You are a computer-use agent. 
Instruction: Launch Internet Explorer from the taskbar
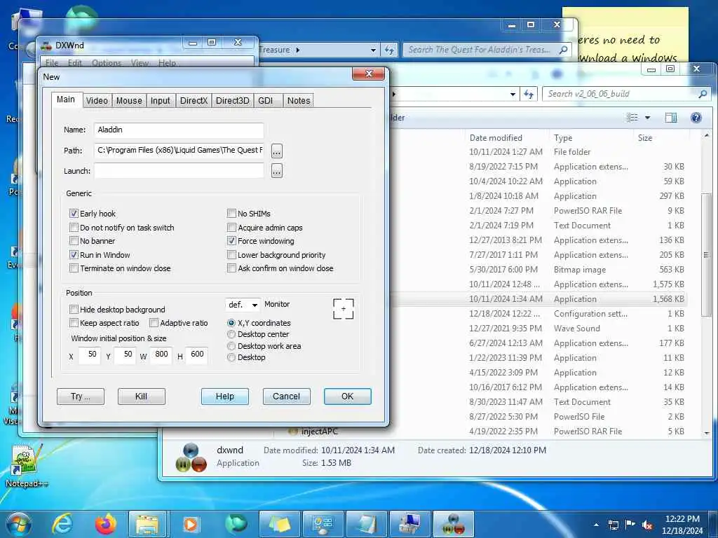tap(62, 524)
